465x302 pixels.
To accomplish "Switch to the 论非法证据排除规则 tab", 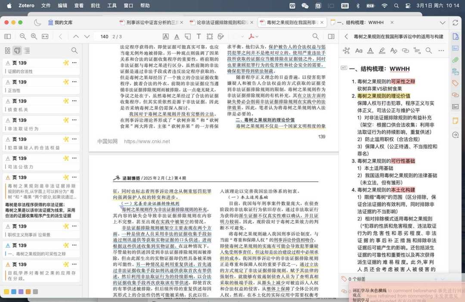I will click(221, 22).
